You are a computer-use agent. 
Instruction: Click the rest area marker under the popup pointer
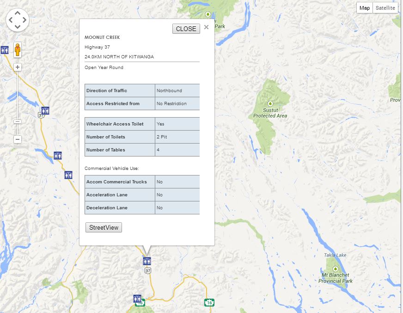point(147,261)
